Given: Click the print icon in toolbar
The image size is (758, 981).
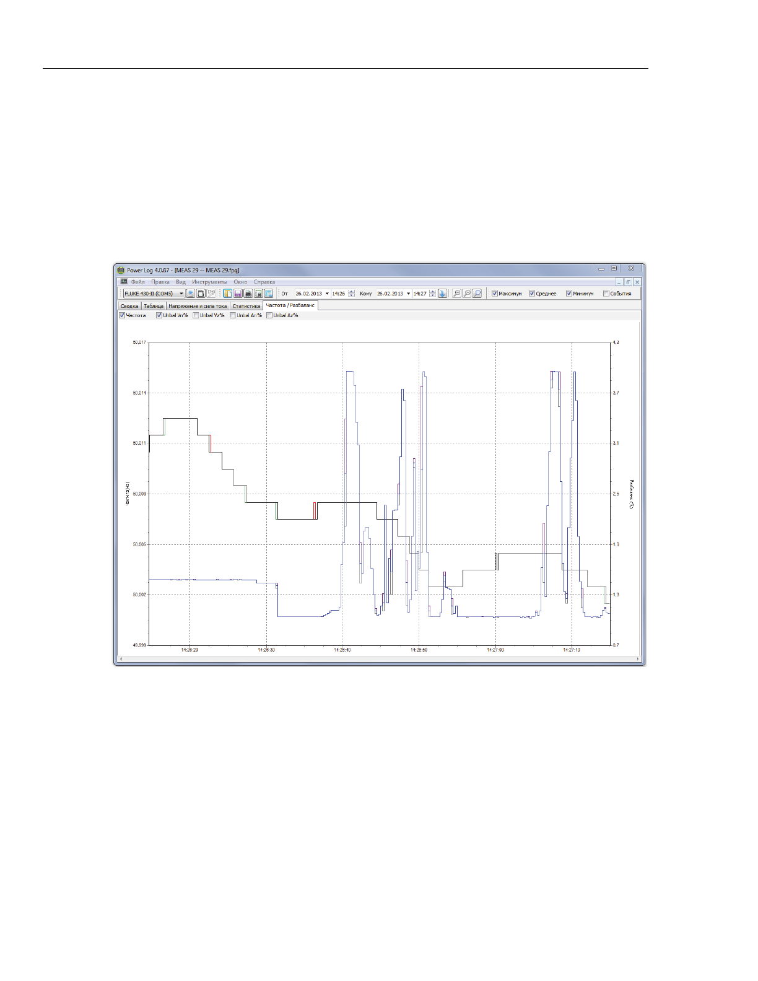Looking at the screenshot, I should [248, 294].
